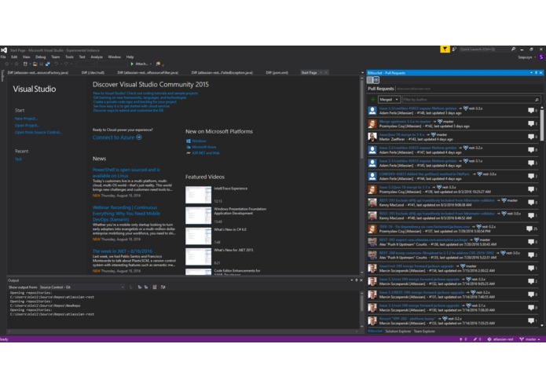Click the feedback icon beside Quick Launch
This screenshot has height=388, width=546.
pyautogui.click(x=454, y=49)
